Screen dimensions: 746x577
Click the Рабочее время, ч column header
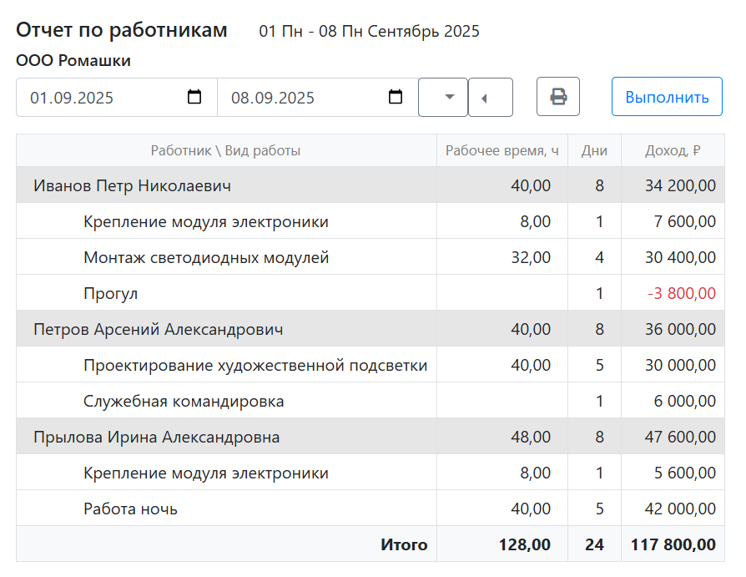tap(502, 151)
